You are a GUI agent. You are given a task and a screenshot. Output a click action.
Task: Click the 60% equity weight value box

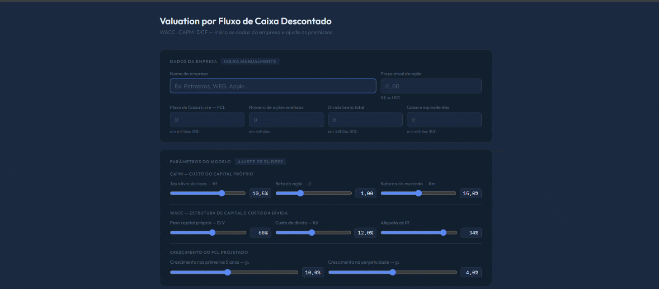pyautogui.click(x=260, y=233)
